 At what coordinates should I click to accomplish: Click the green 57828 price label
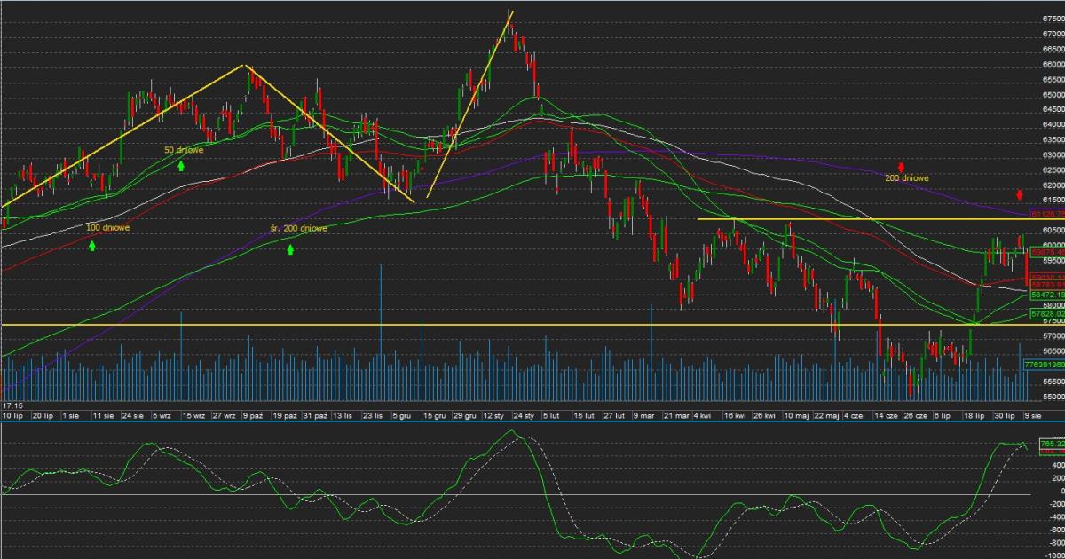point(1046,314)
